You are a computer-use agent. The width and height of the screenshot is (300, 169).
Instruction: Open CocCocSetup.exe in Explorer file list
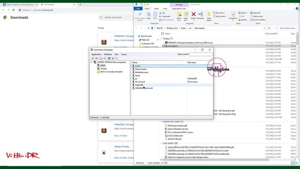tap(175, 136)
